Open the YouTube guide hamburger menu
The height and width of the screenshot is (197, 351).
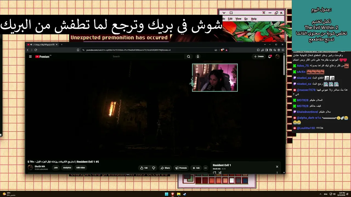click(30, 57)
